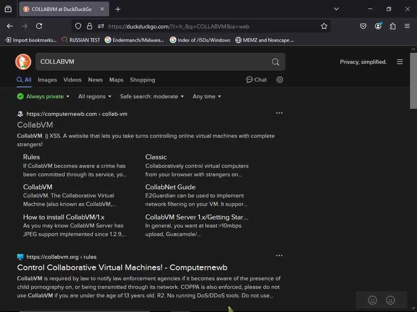Reload the current page
417x312 pixels.
(39, 26)
